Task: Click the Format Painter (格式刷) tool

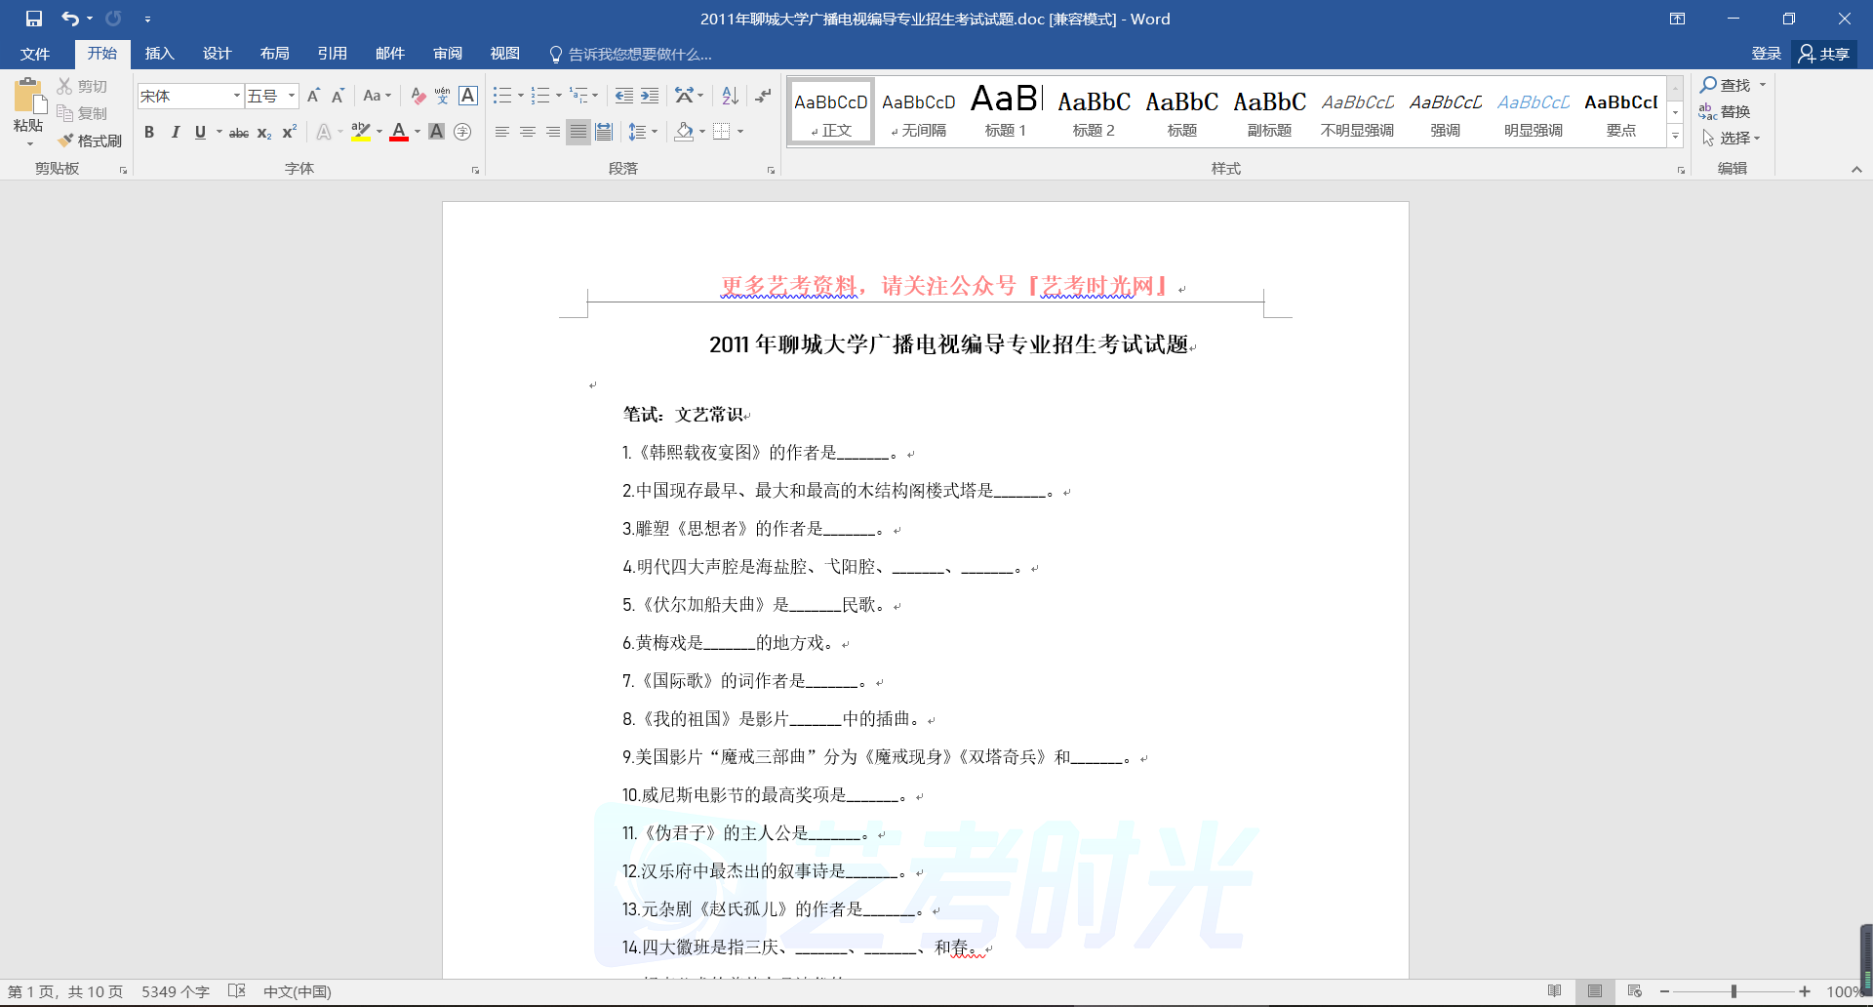Action: [90, 141]
